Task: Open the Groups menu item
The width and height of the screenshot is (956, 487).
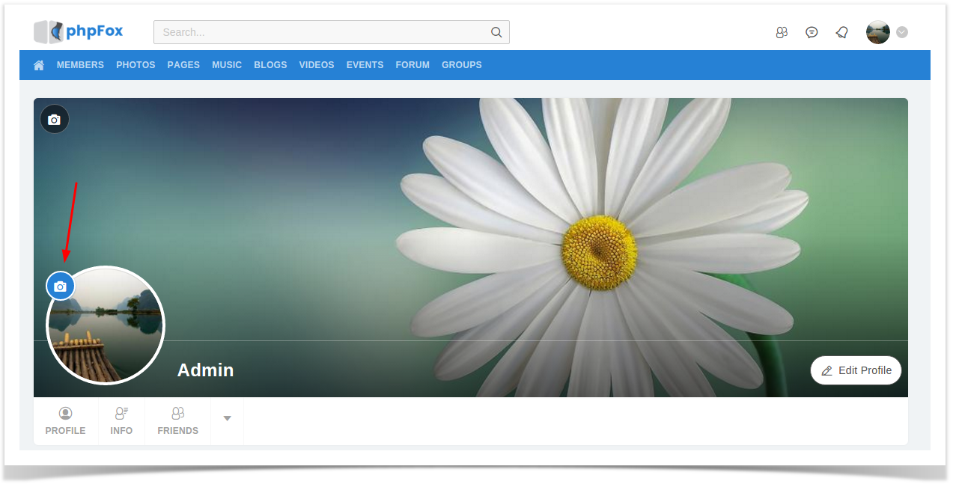Action: click(x=462, y=65)
